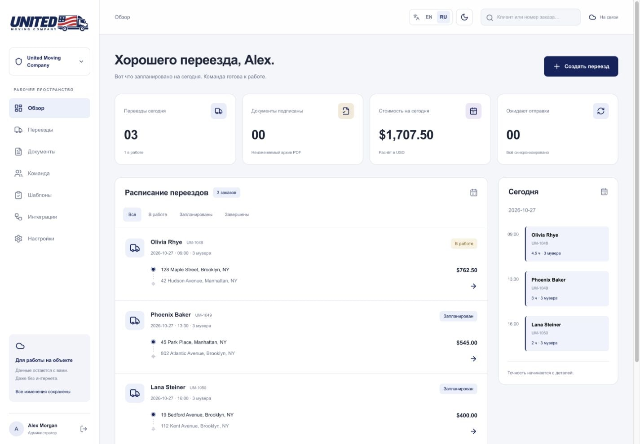This screenshot has width=640, height=444.
Task: Open Документы in the sidebar
Action: [49, 152]
